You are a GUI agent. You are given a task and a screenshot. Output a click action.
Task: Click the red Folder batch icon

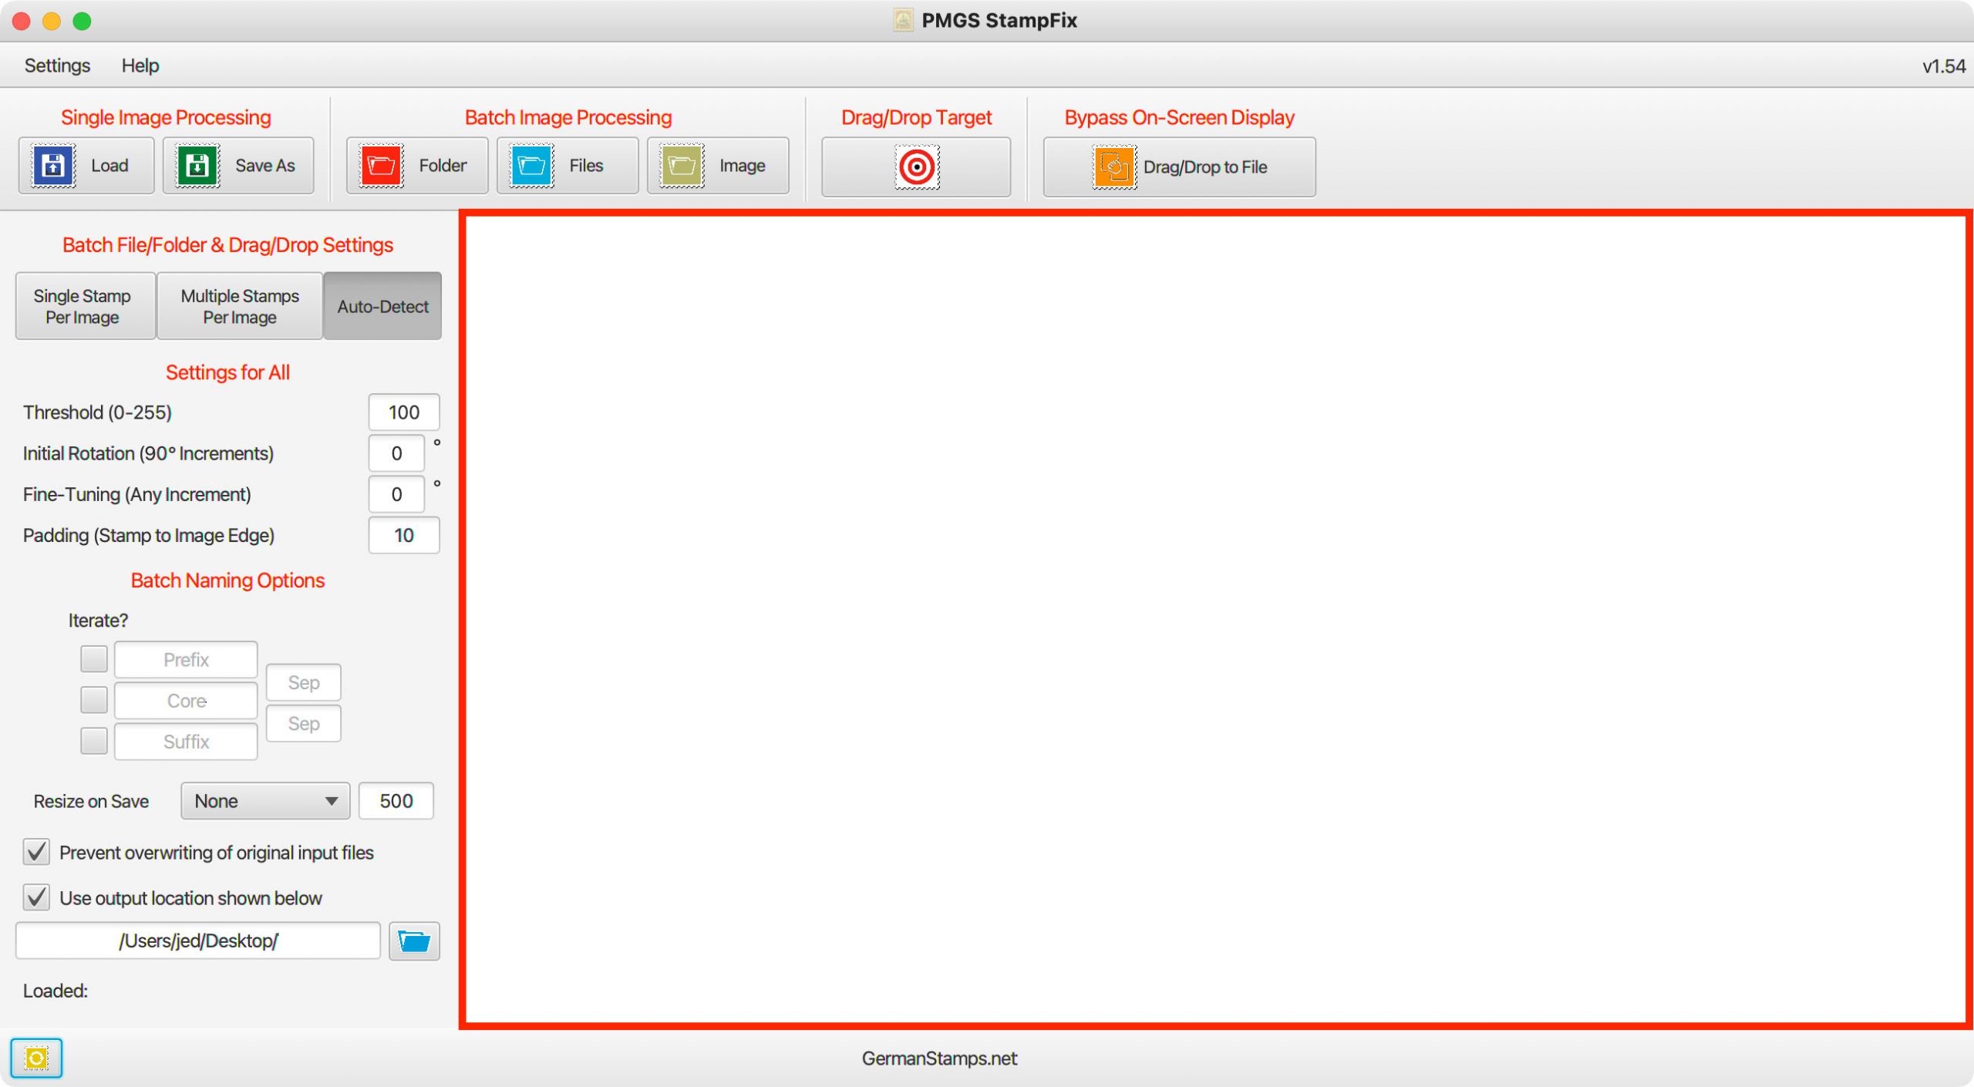[x=381, y=166]
